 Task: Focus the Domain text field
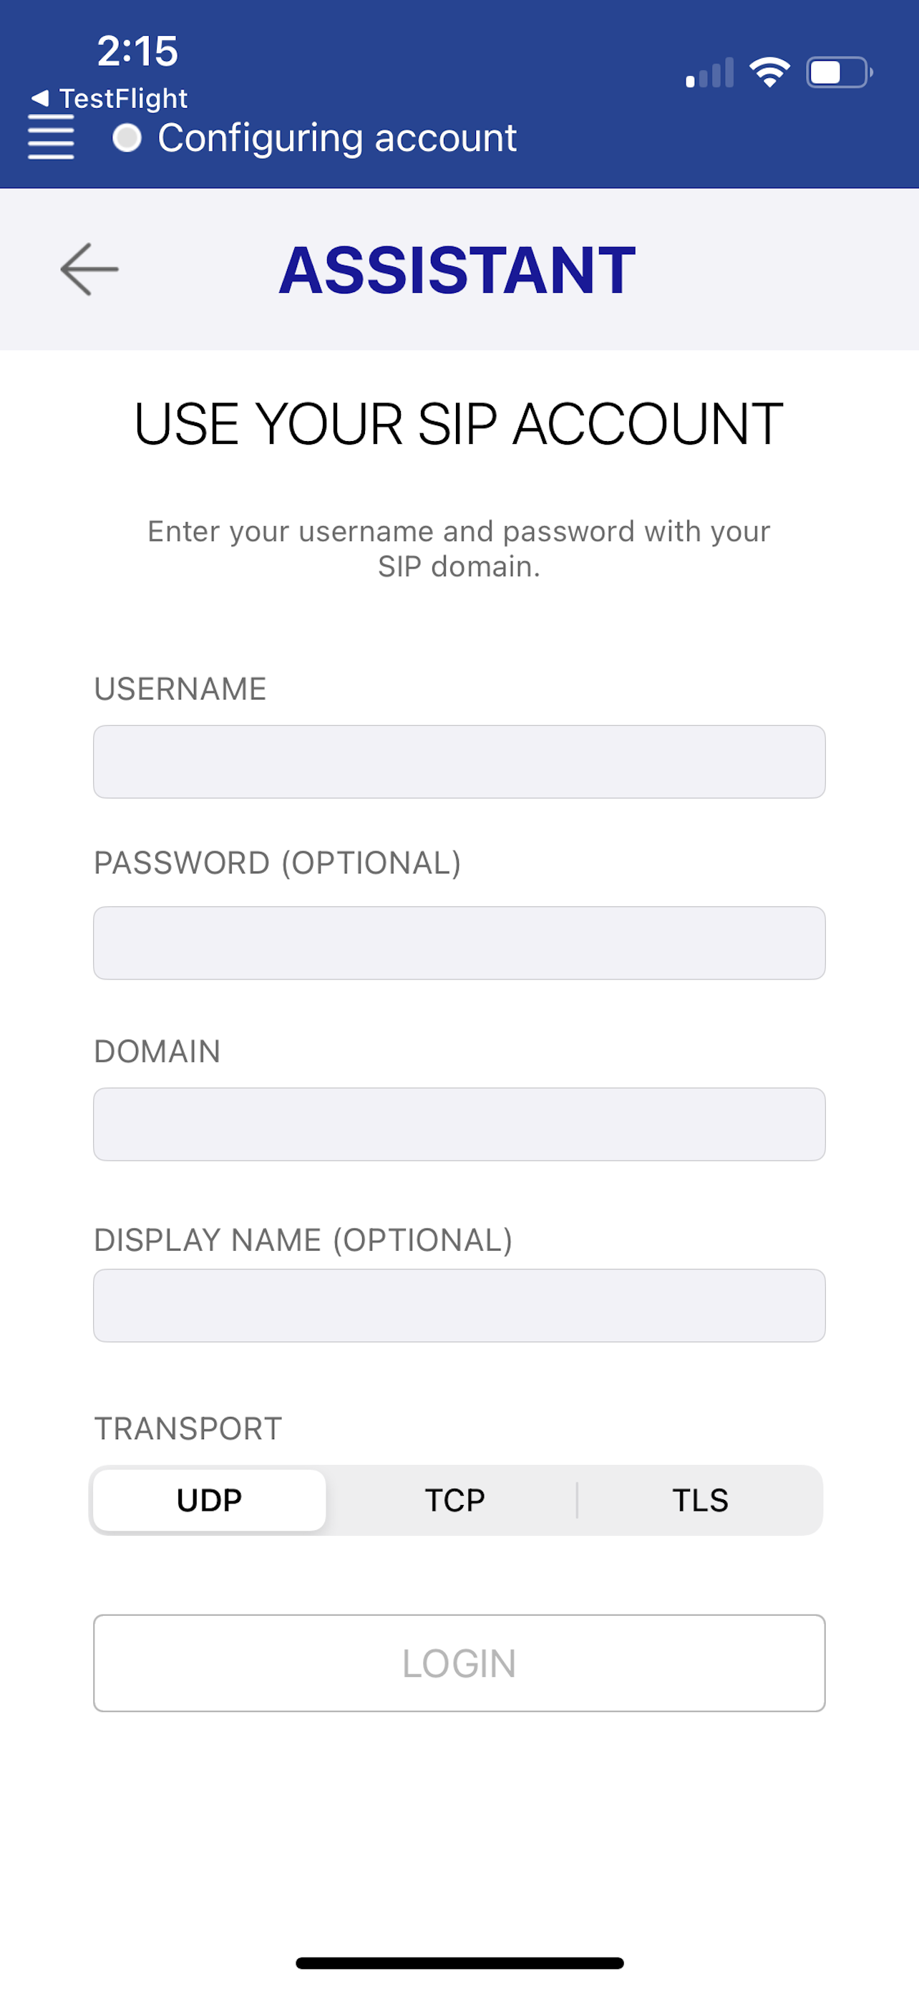tap(459, 1124)
